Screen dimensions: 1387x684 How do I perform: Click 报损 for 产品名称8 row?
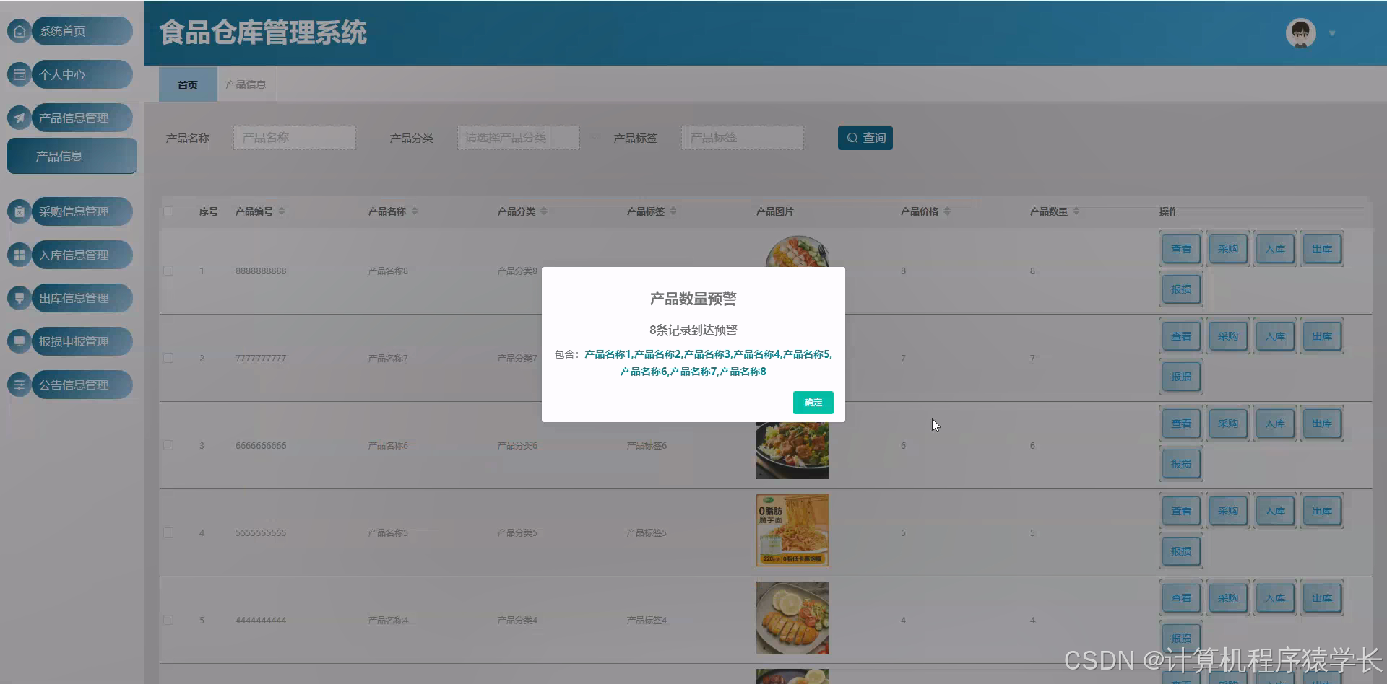point(1181,289)
